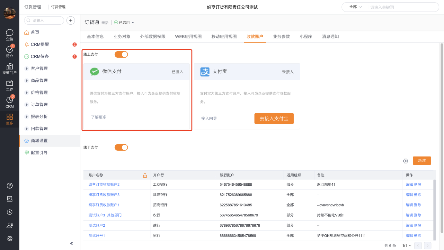This screenshot has height=250, width=444.
Task: Focus the top keyword search field
Action: coord(402,7)
